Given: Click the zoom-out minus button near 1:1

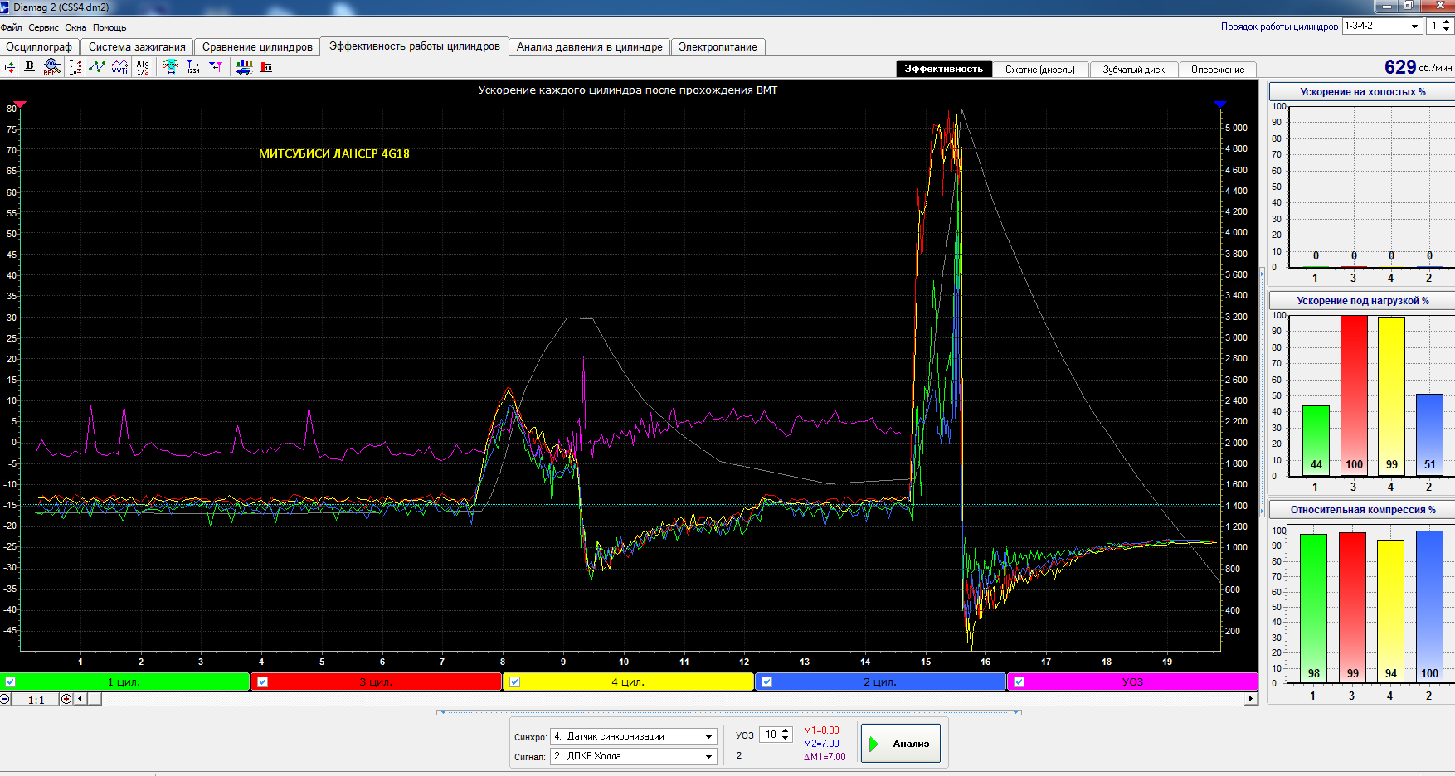Looking at the screenshot, I should click(5, 699).
